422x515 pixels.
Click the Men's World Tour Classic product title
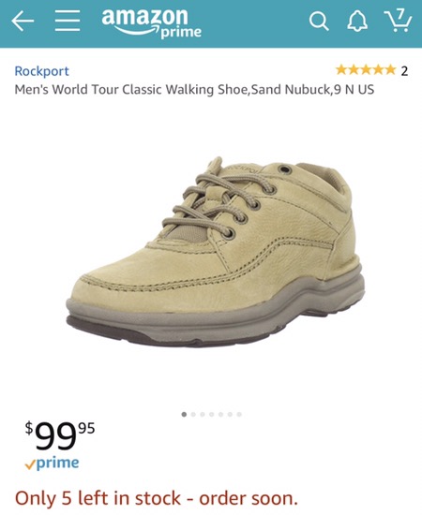click(x=194, y=89)
